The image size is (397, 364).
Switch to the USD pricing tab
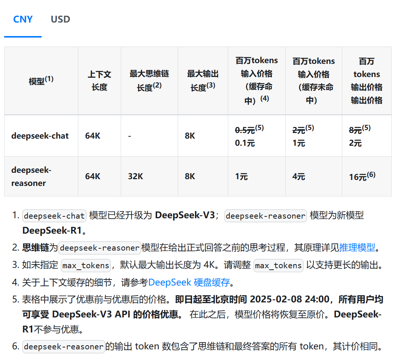pyautogui.click(x=60, y=19)
